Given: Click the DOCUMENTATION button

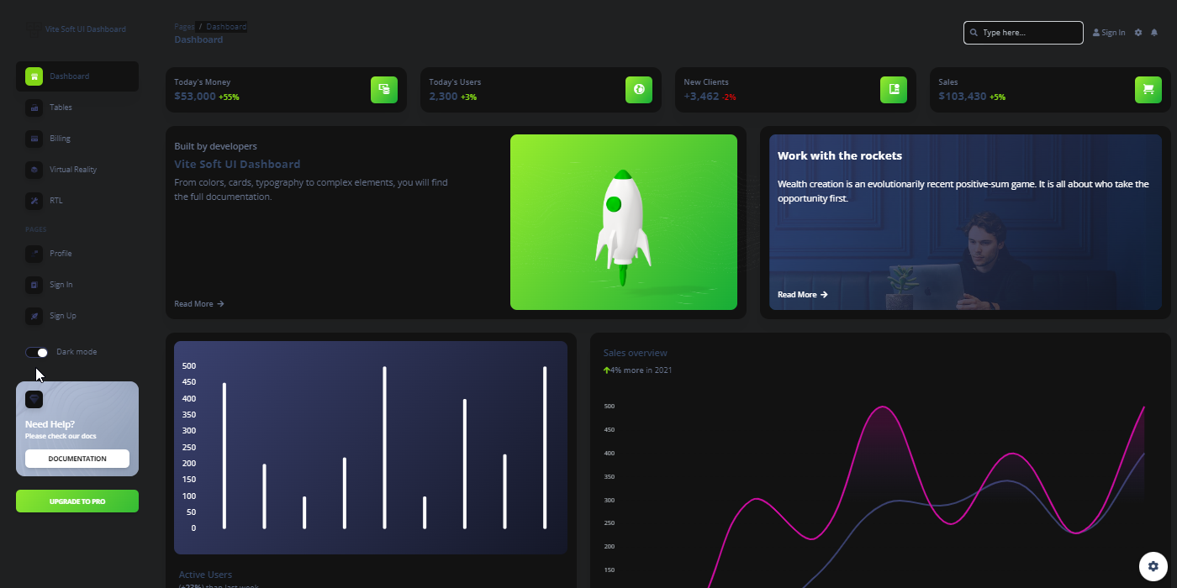Looking at the screenshot, I should point(77,458).
